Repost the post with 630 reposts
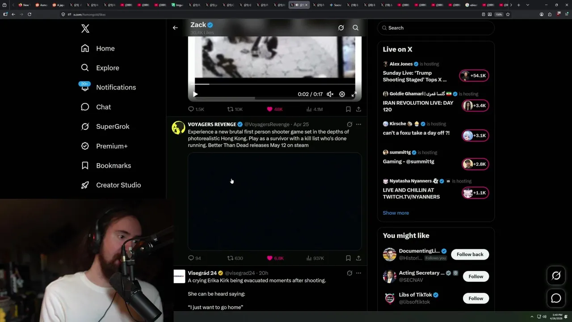The width and height of the screenshot is (572, 322). (235, 258)
